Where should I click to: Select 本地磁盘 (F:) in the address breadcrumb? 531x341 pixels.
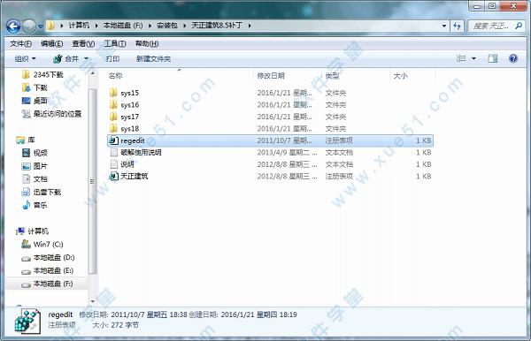[x=123, y=26]
